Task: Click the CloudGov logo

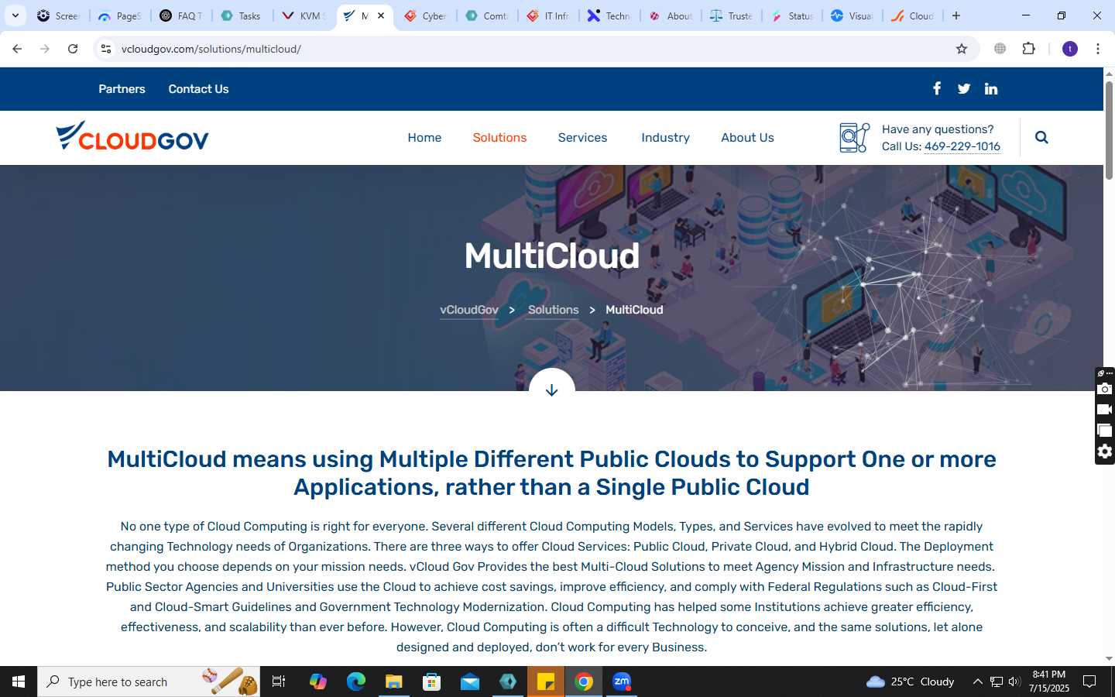Action: pos(132,136)
